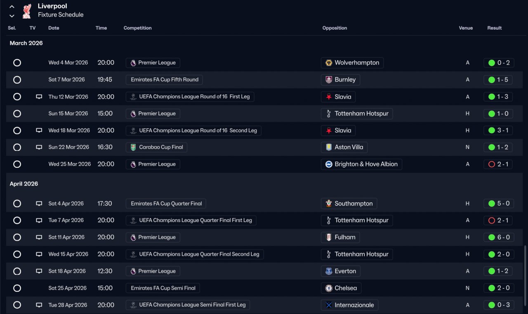The height and width of the screenshot is (314, 528).
Task: Click the March 2026 month heading
Action: [x=26, y=43]
